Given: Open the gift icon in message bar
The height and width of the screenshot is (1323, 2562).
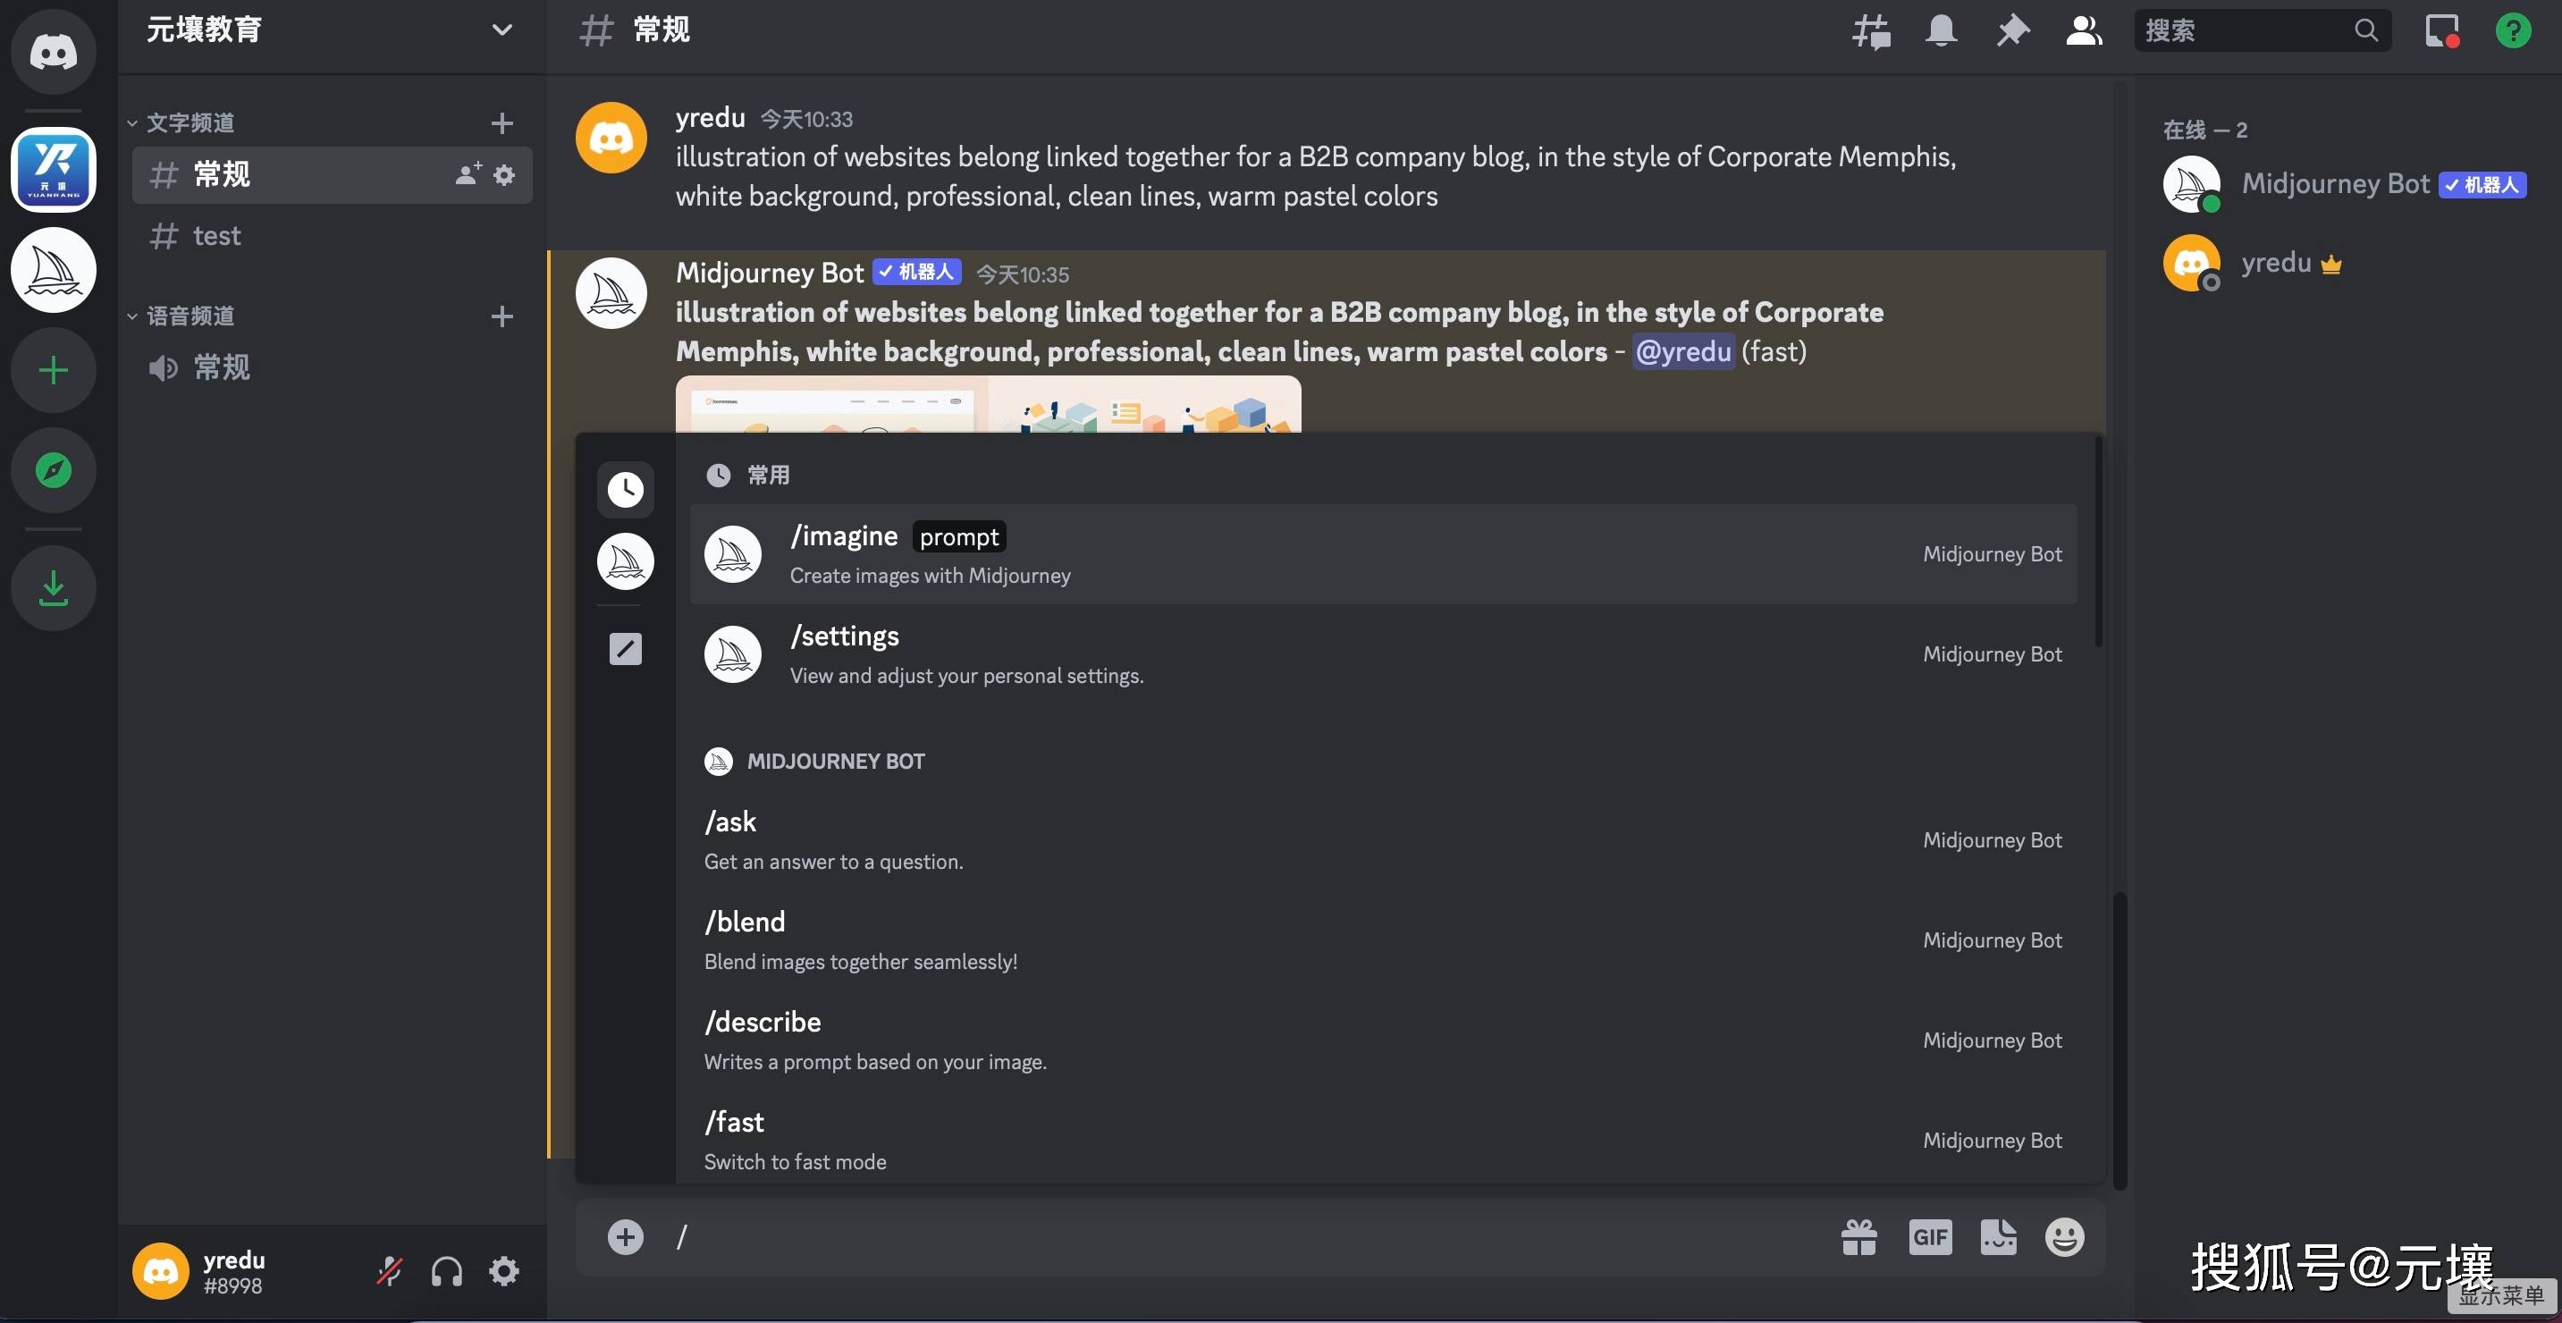Looking at the screenshot, I should pyautogui.click(x=1858, y=1237).
